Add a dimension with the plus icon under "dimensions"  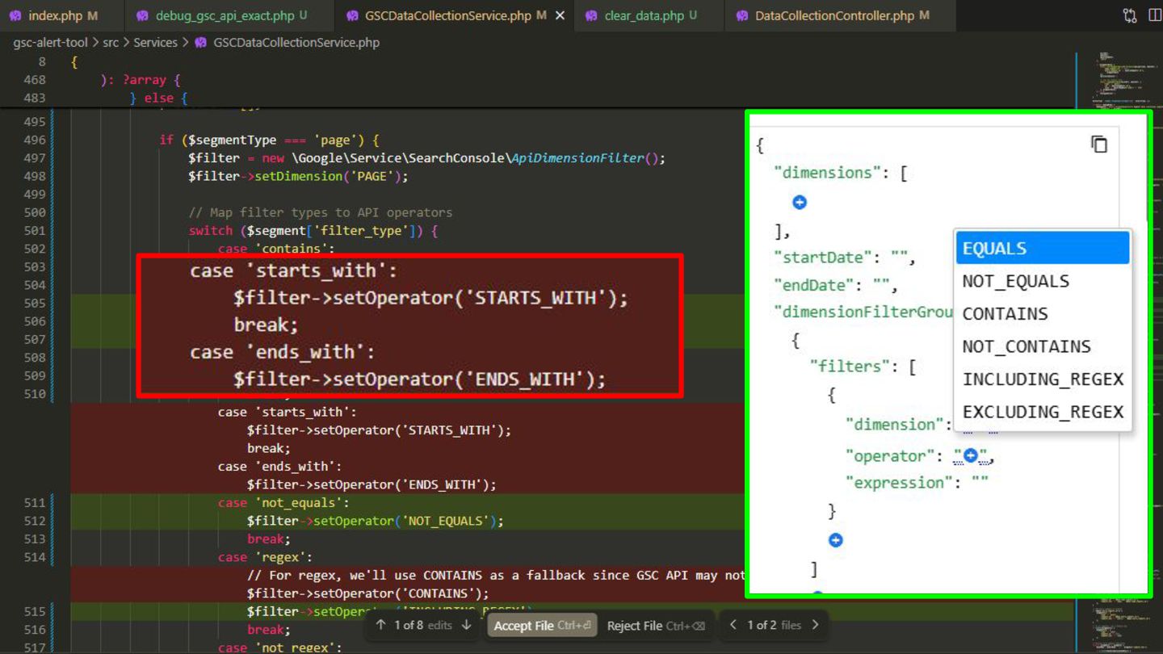pos(800,202)
